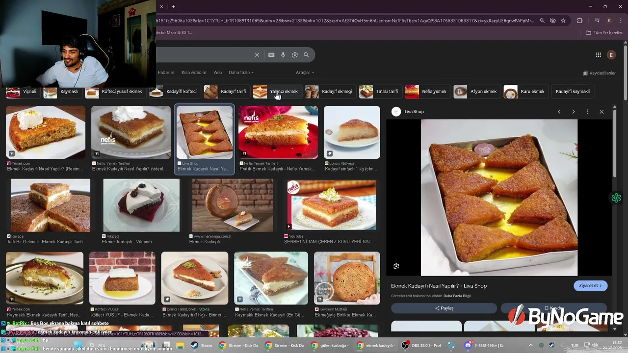Close the image preview panel

click(602, 112)
